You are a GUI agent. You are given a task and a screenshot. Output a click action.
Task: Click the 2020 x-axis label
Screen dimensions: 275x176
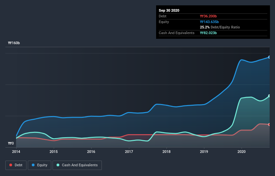pyautogui.click(x=242, y=152)
